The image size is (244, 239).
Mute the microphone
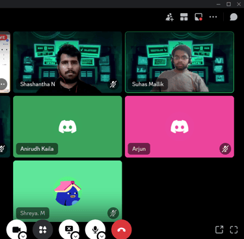click(95, 230)
